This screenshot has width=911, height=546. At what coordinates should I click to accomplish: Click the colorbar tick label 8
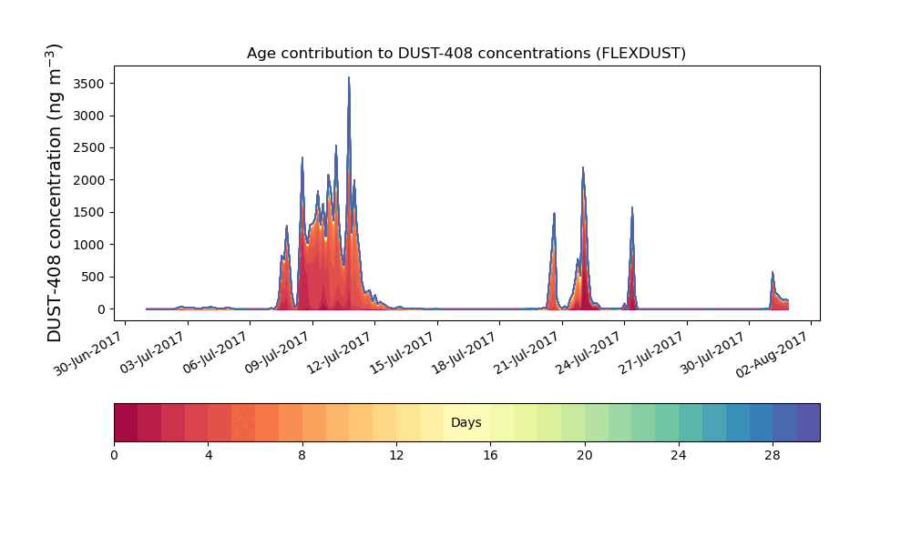tap(302, 456)
